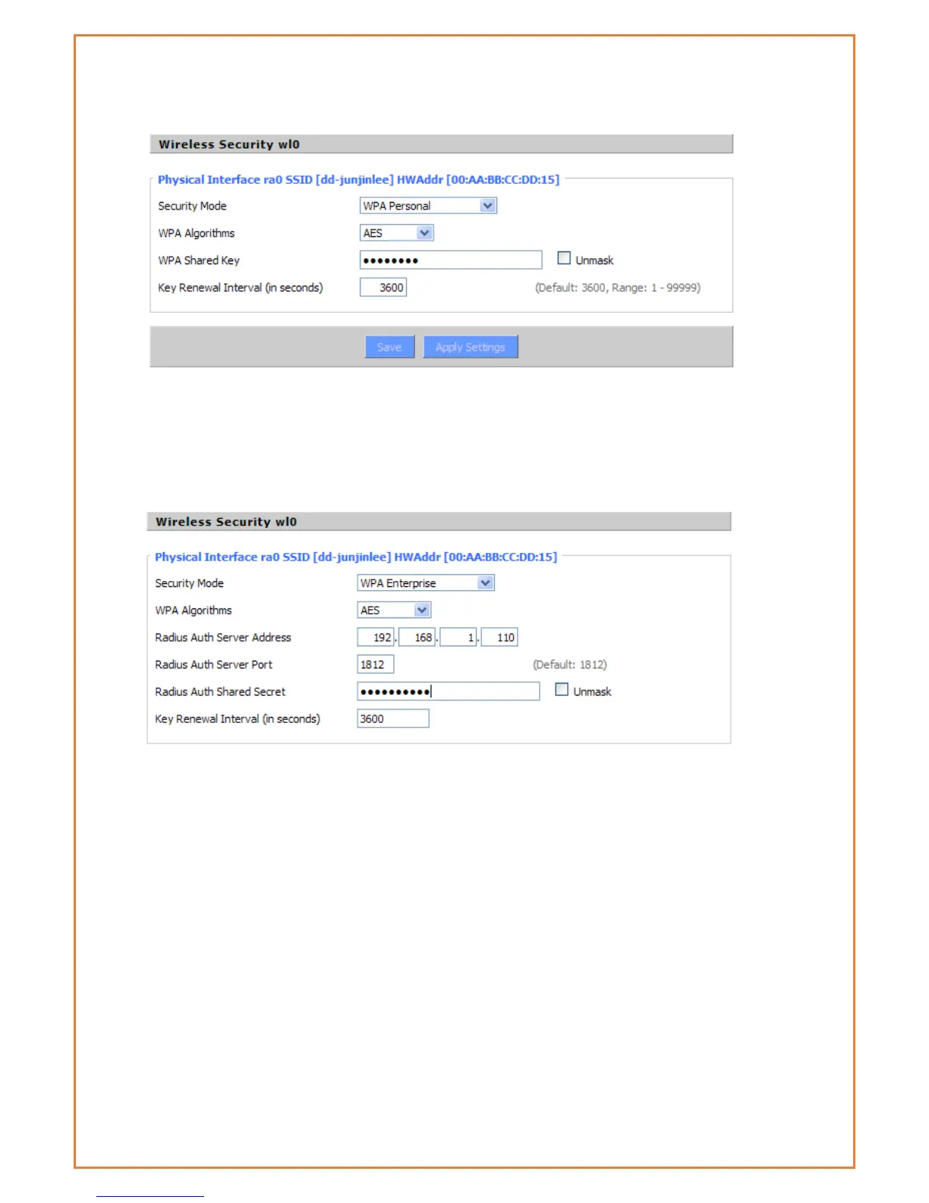929x1203 pixels.
Task: Open WPA Algorithms dropdown under WPA Personal
Action: (x=396, y=233)
